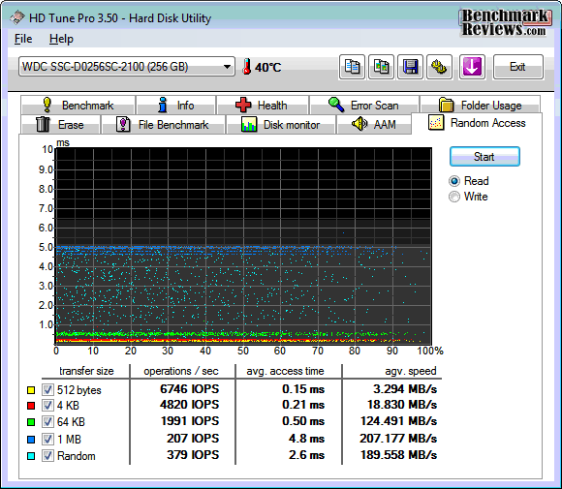Switch to the Disk monitor tab

tap(281, 124)
